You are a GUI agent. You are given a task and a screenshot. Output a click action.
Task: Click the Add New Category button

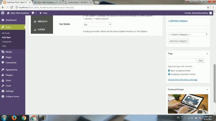coord(178,41)
